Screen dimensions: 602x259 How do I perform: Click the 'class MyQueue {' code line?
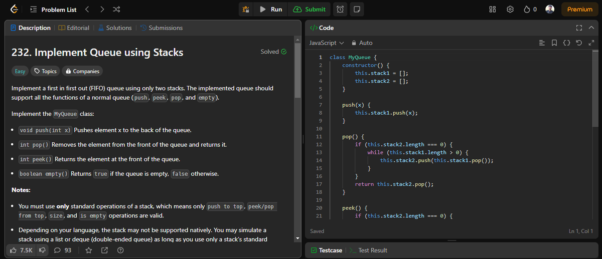click(x=353, y=57)
